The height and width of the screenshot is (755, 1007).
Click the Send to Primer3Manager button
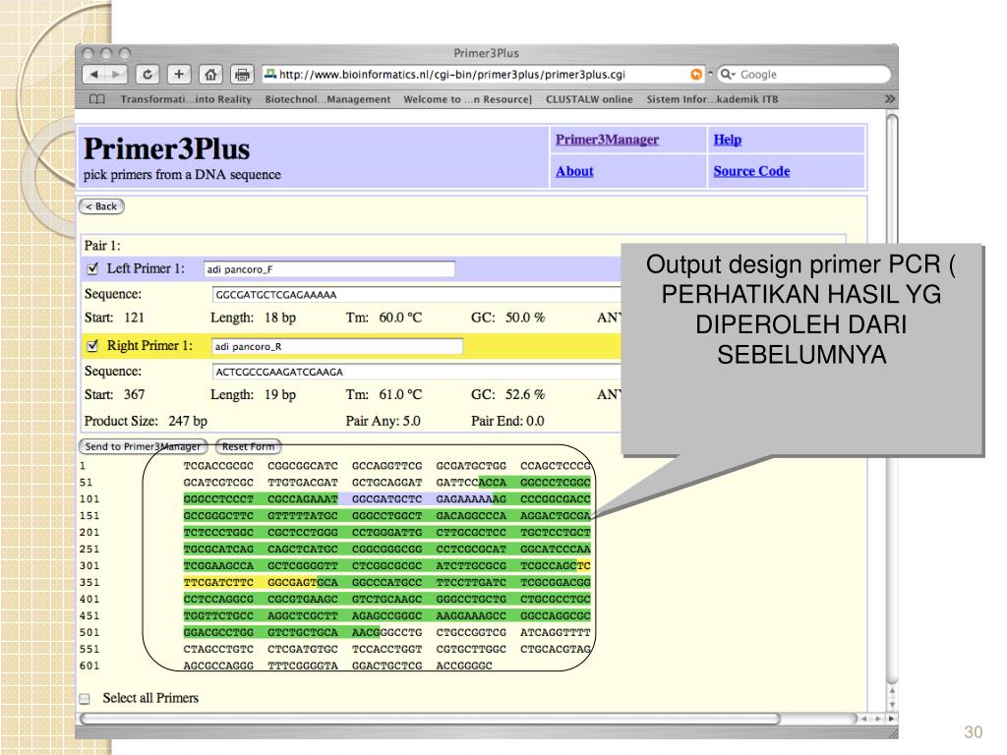coord(143,446)
